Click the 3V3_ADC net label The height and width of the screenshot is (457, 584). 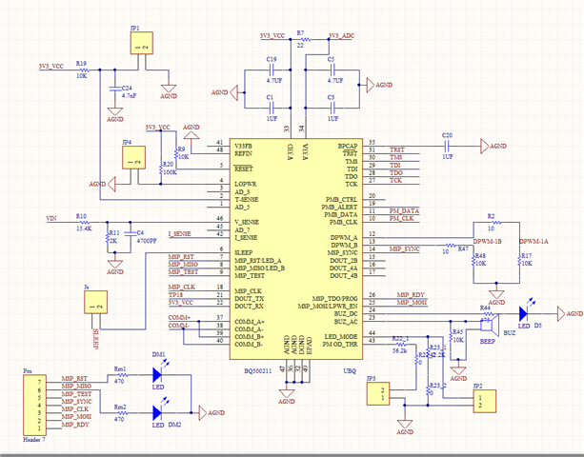pyautogui.click(x=341, y=36)
